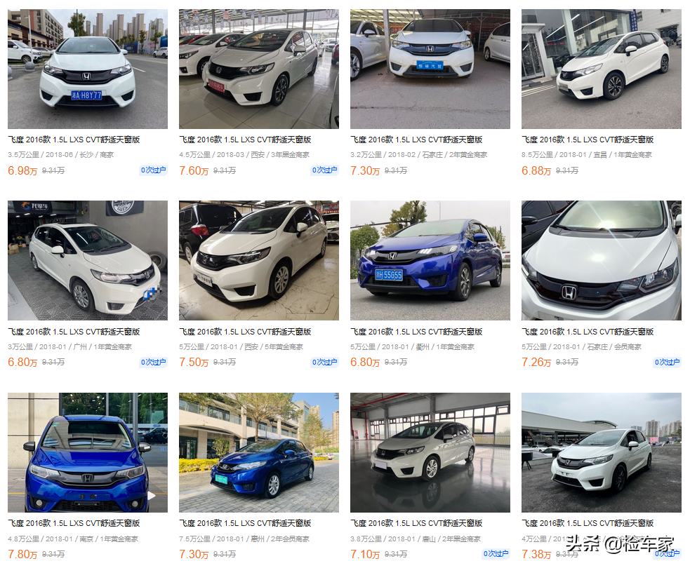Viewport: 690px width, 568px height.
Task: Open the Guangzhou white car photo priced 6.80万
Action: (x=88, y=260)
